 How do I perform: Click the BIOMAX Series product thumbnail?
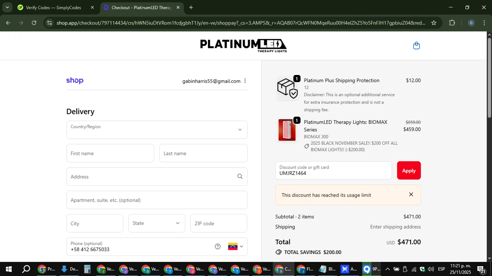click(287, 130)
